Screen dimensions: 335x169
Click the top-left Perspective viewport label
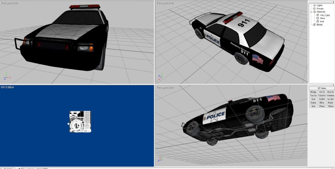[x=9, y=3]
